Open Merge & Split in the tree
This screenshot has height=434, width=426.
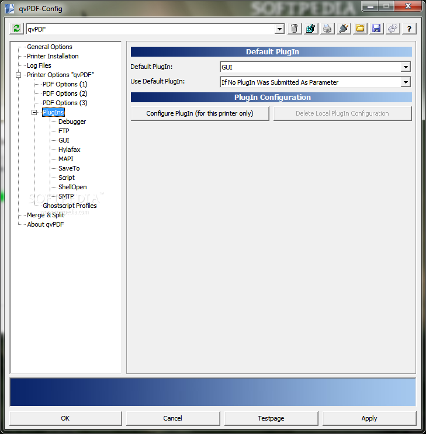[x=46, y=215]
